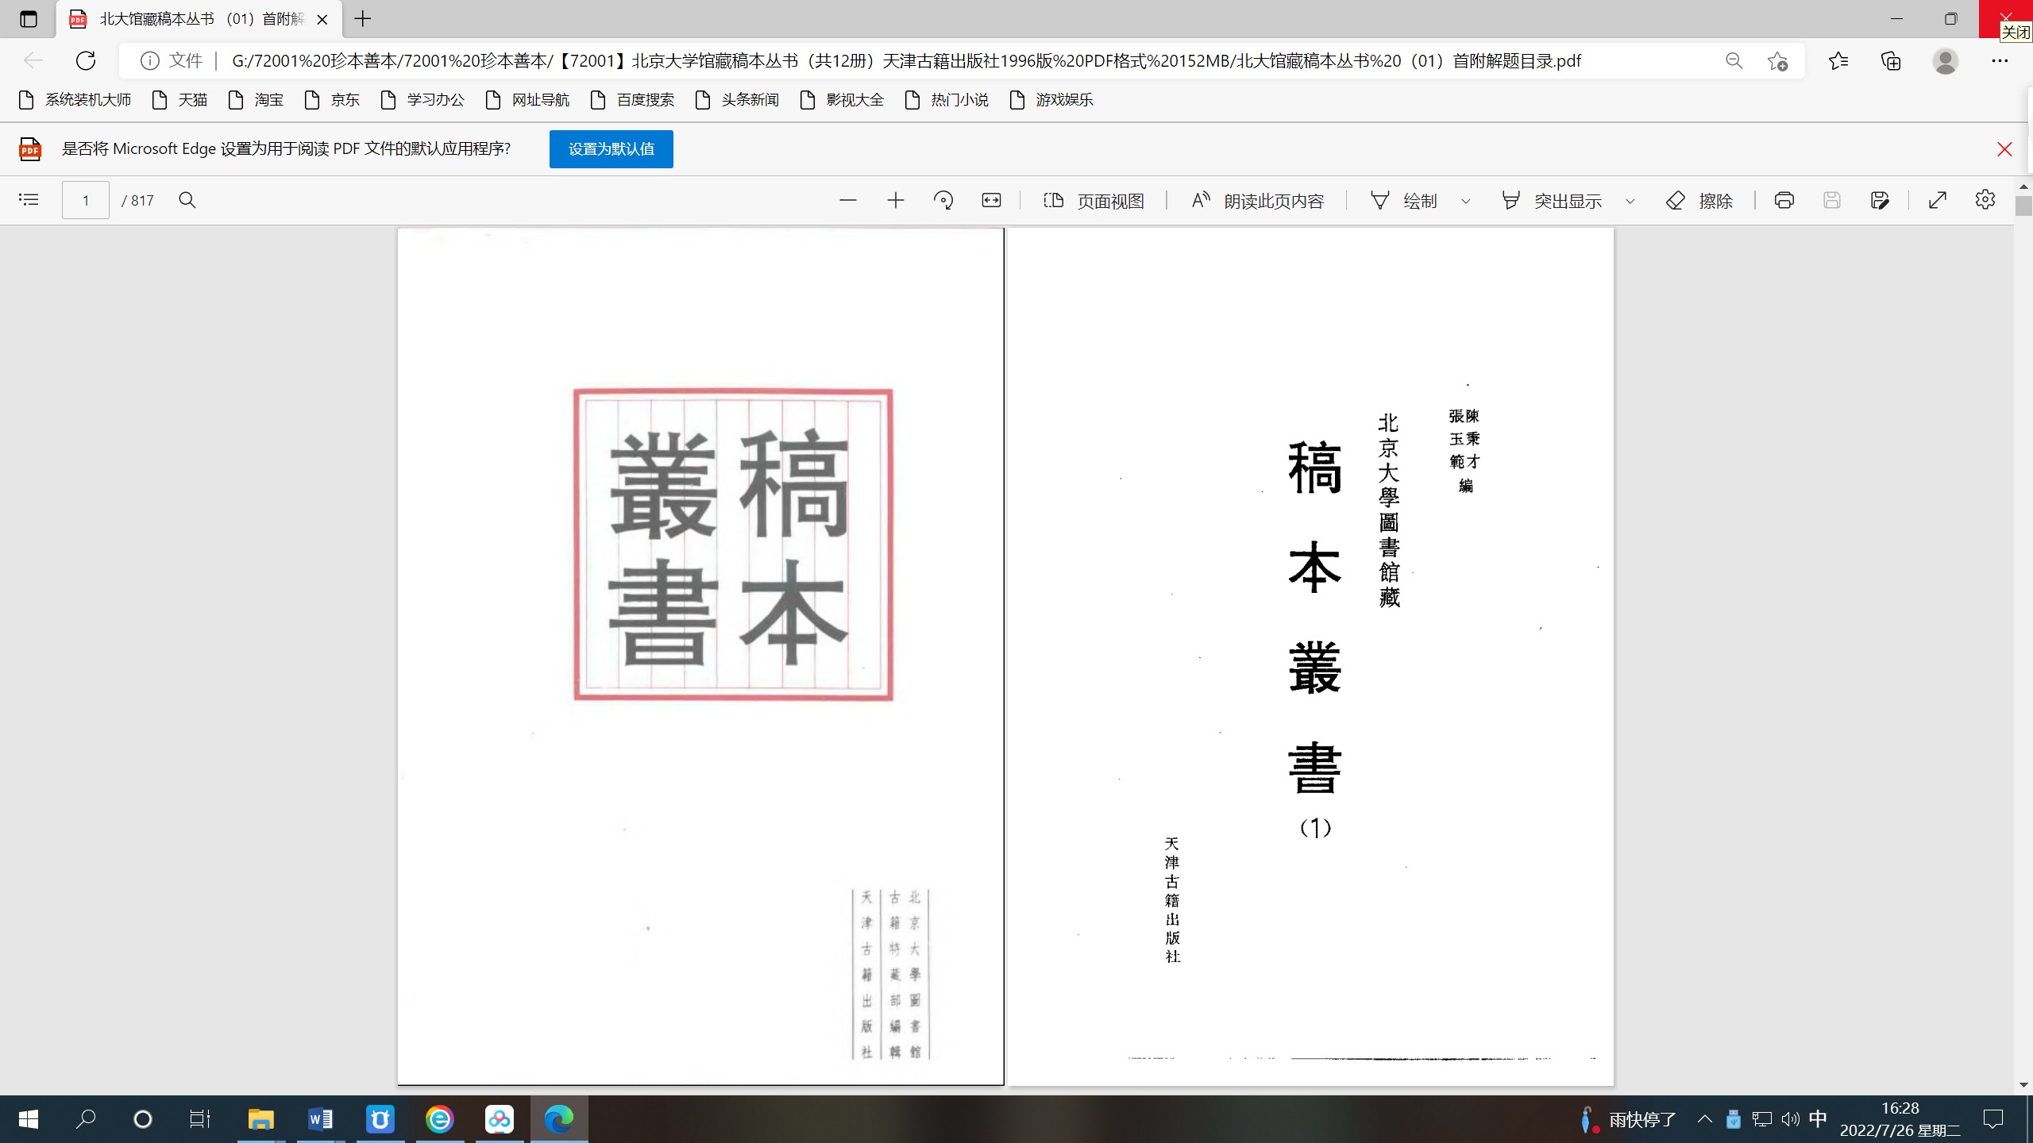Toggle the 中 input method indicator
This screenshot has width=2033, height=1143.
1818,1119
